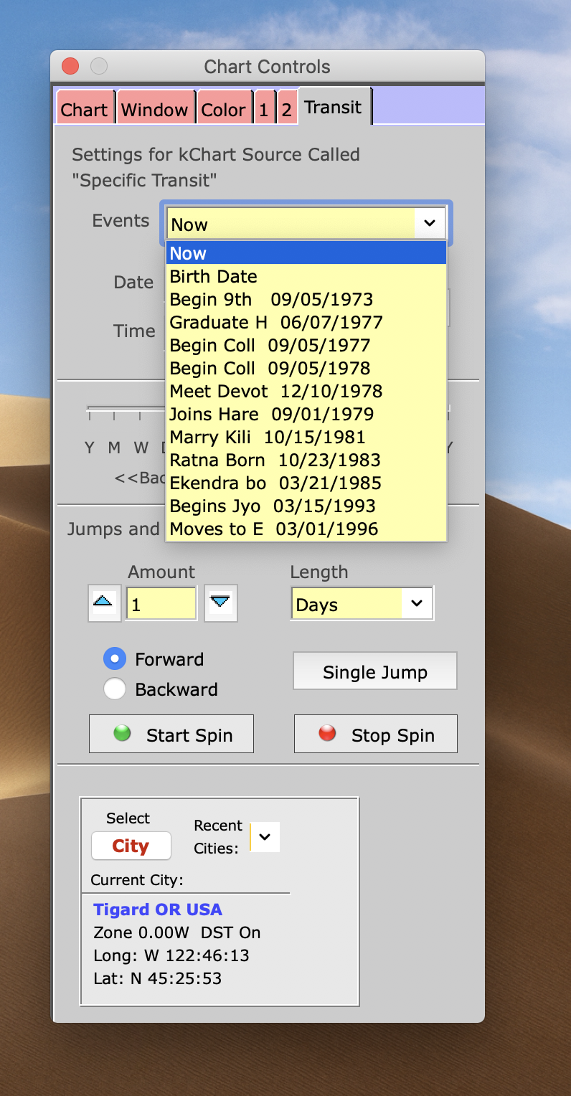
Task: Expand the Recent Cities dropdown
Action: tap(265, 837)
